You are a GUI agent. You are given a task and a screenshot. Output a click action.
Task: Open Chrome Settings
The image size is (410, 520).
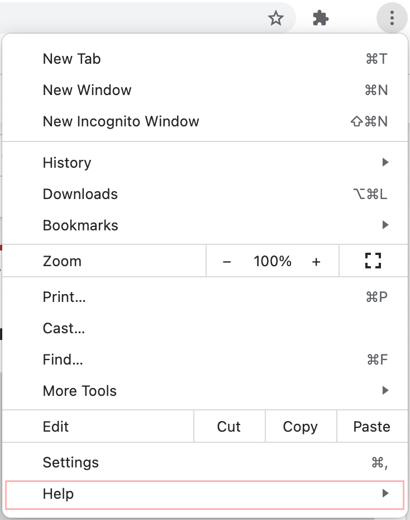click(x=71, y=462)
